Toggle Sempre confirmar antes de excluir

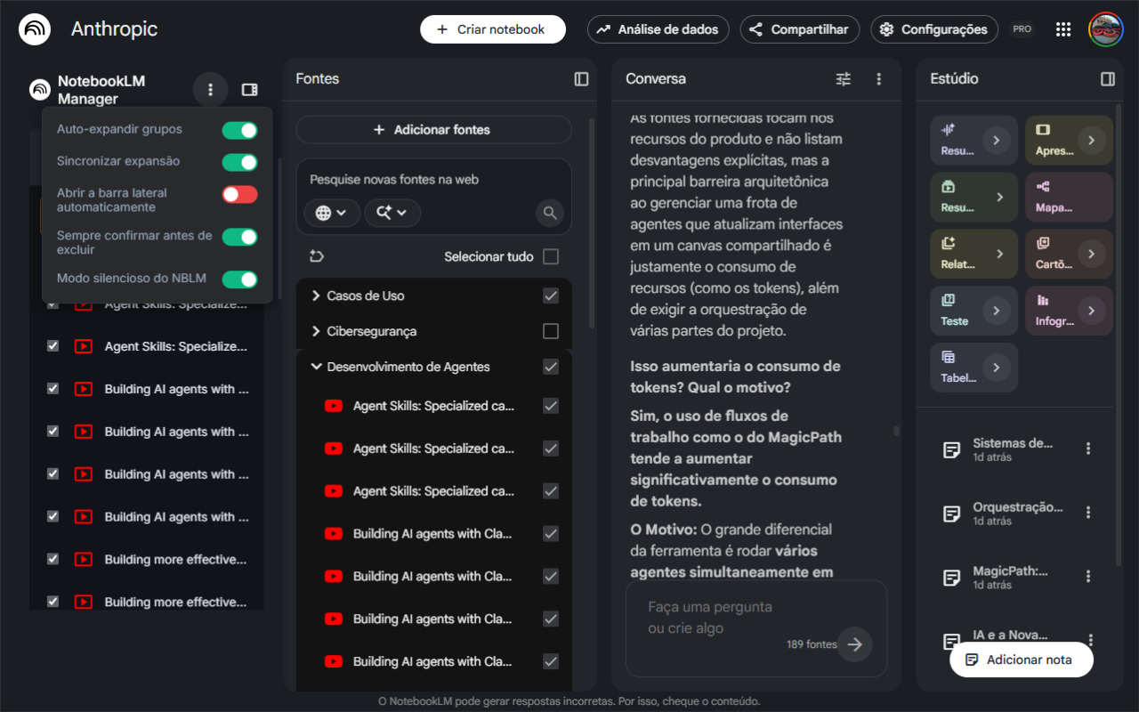(239, 237)
